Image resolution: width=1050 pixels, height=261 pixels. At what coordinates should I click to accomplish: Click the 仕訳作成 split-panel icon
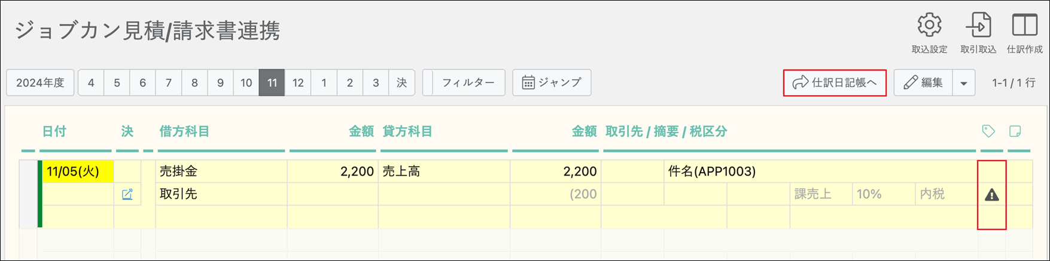click(1024, 26)
